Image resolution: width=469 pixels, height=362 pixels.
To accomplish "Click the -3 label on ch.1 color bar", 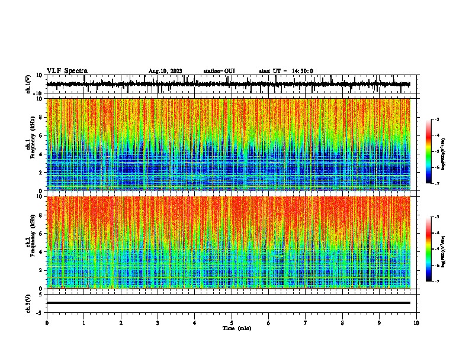I will (437, 119).
